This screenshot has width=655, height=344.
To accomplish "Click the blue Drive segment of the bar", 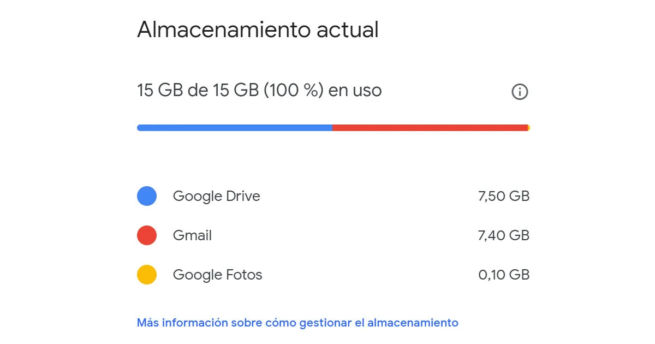I will 235,127.
